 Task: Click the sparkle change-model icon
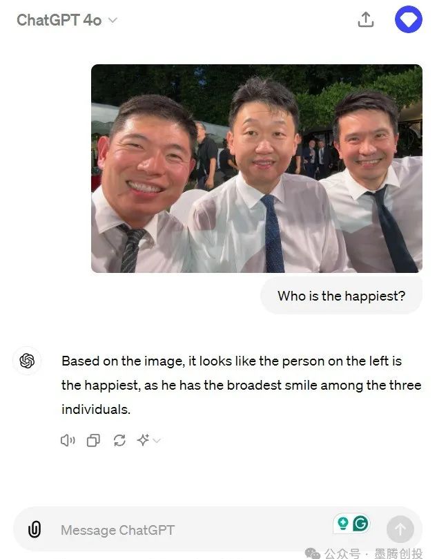tap(143, 440)
